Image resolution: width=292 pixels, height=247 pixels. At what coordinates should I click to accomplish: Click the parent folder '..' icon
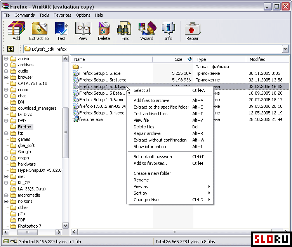76,67
